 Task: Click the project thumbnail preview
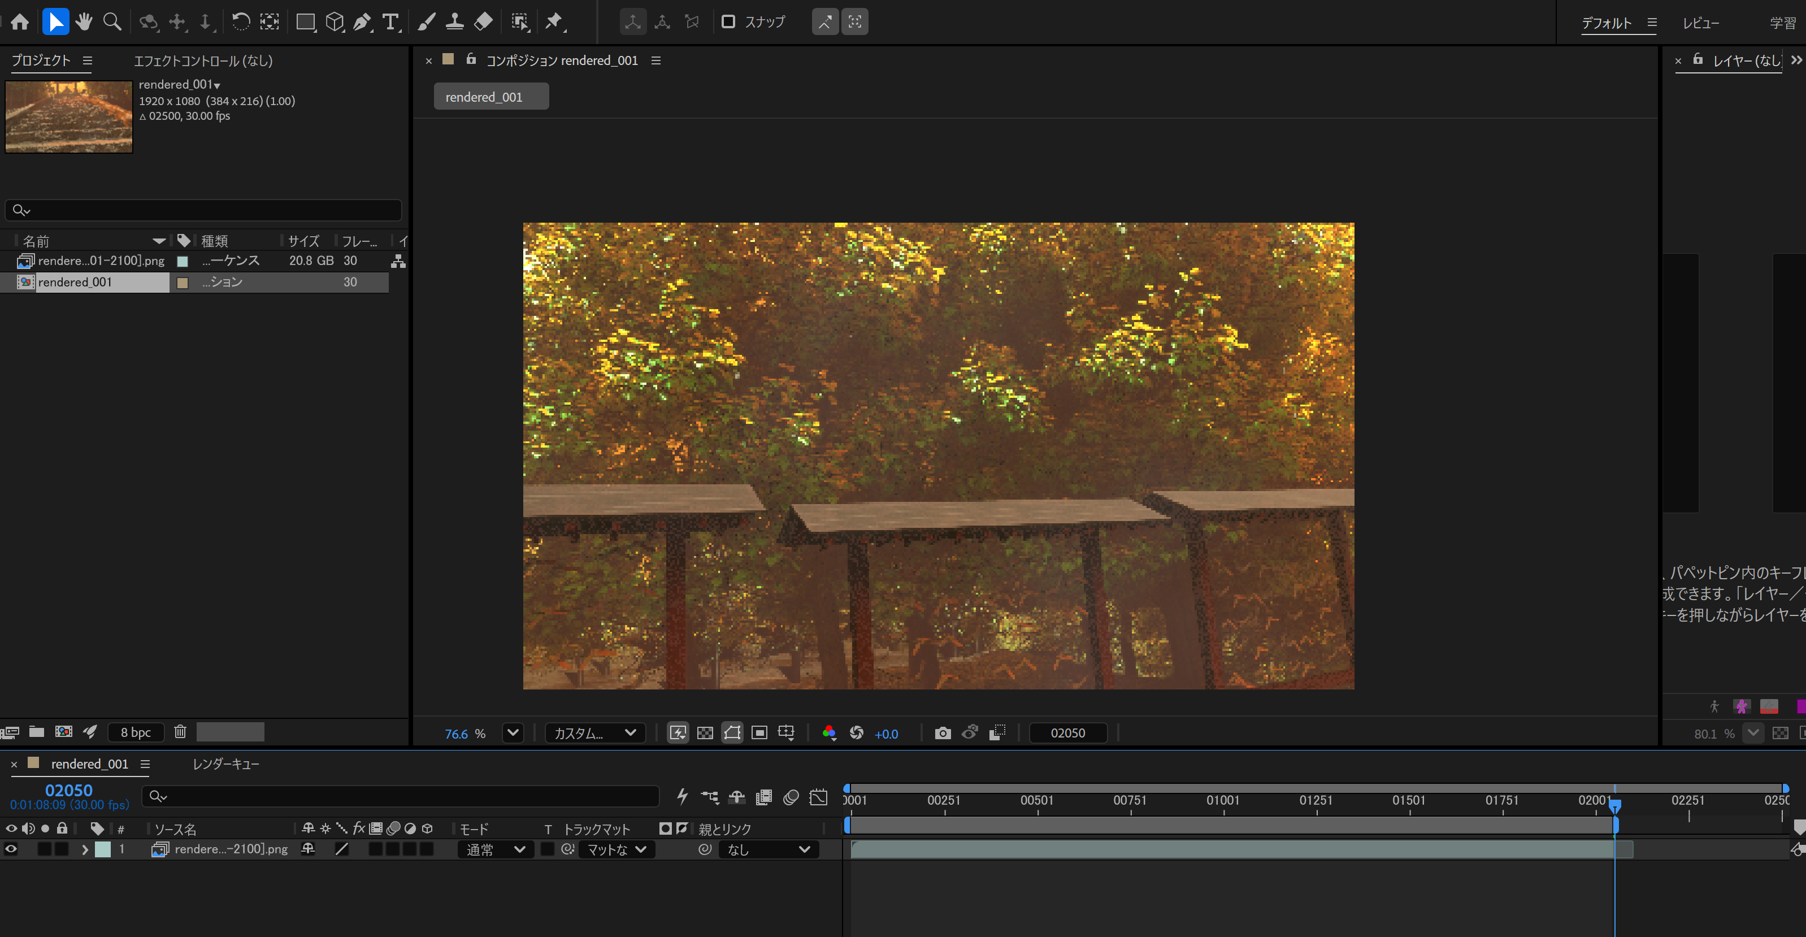pos(69,116)
